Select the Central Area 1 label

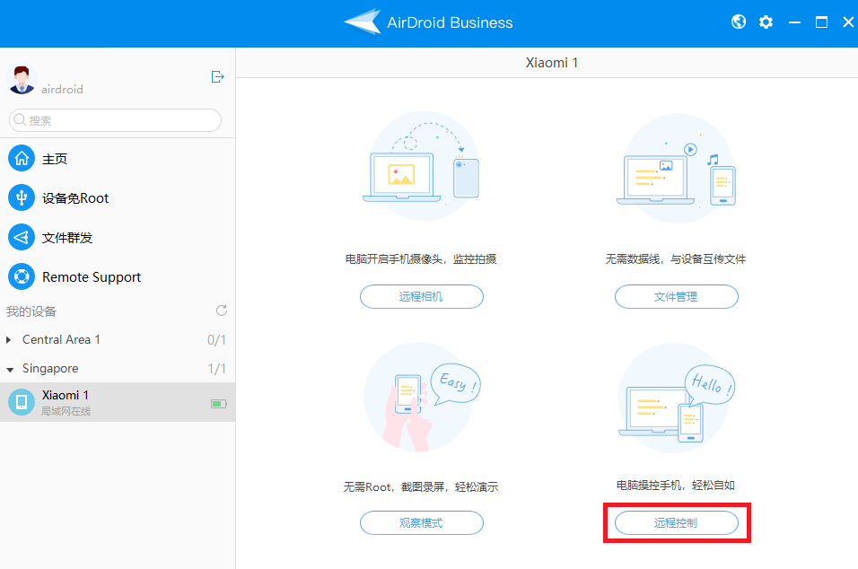click(x=61, y=340)
